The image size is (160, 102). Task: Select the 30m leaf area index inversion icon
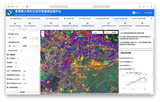coord(51,23)
